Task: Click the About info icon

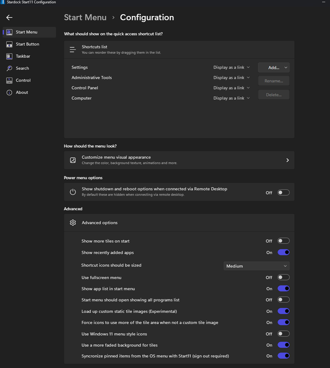Action: point(10,93)
